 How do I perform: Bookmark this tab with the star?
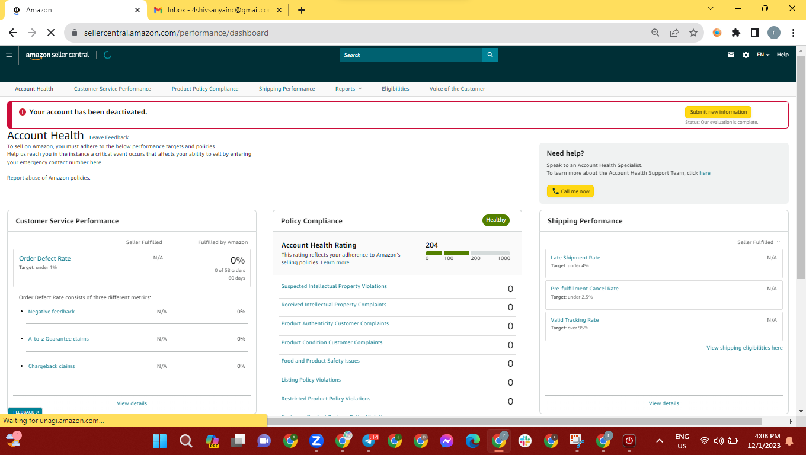pos(693,33)
